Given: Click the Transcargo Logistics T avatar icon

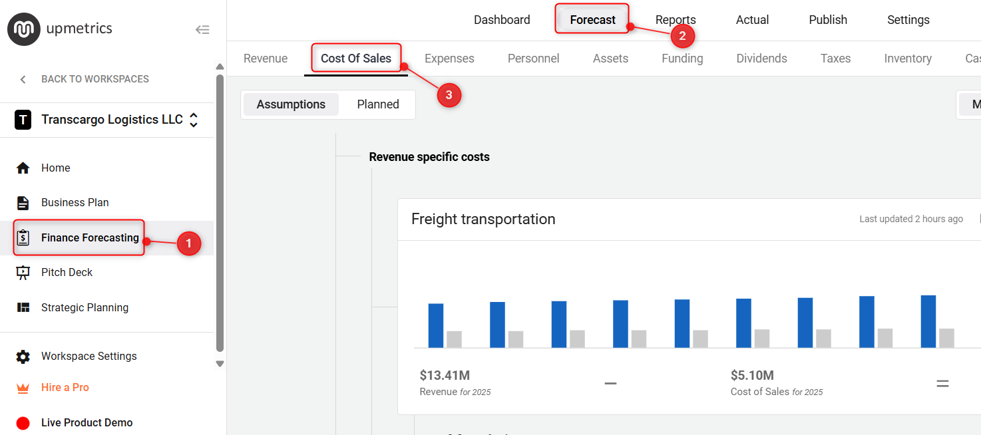Looking at the screenshot, I should click(x=23, y=120).
